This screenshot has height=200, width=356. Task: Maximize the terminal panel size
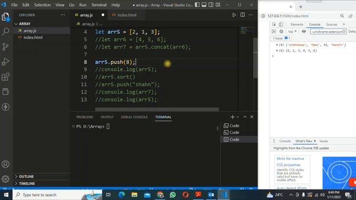[x=245, y=117]
